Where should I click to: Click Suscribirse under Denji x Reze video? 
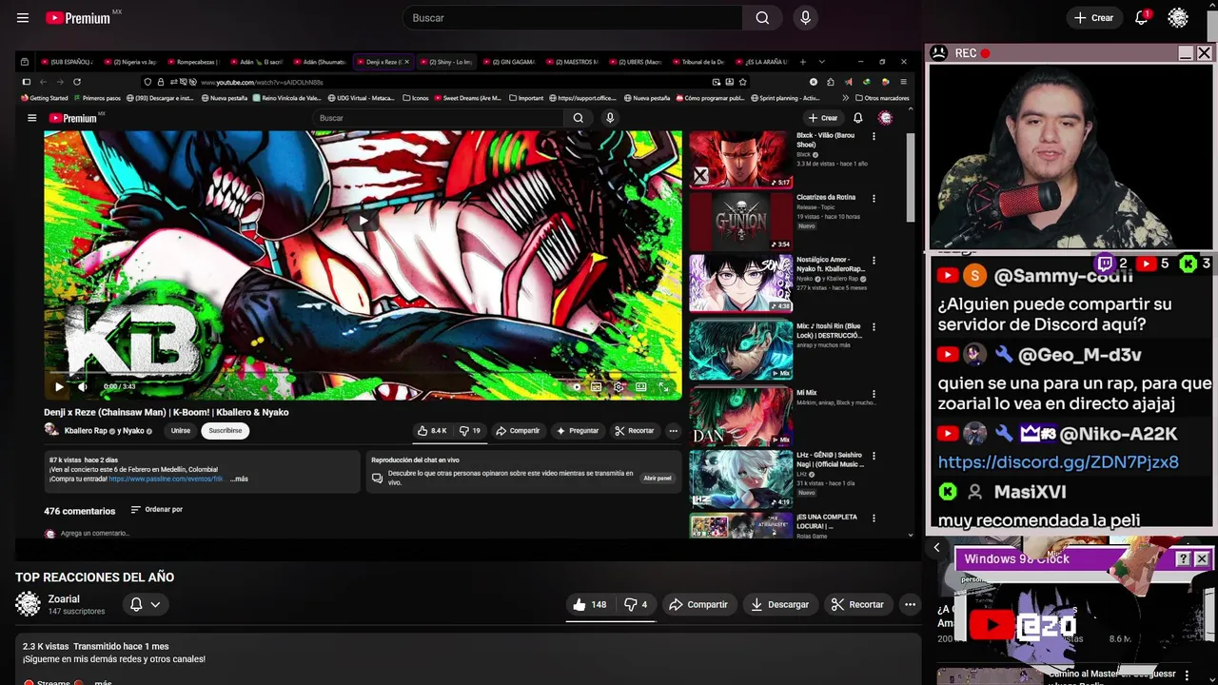click(x=226, y=431)
